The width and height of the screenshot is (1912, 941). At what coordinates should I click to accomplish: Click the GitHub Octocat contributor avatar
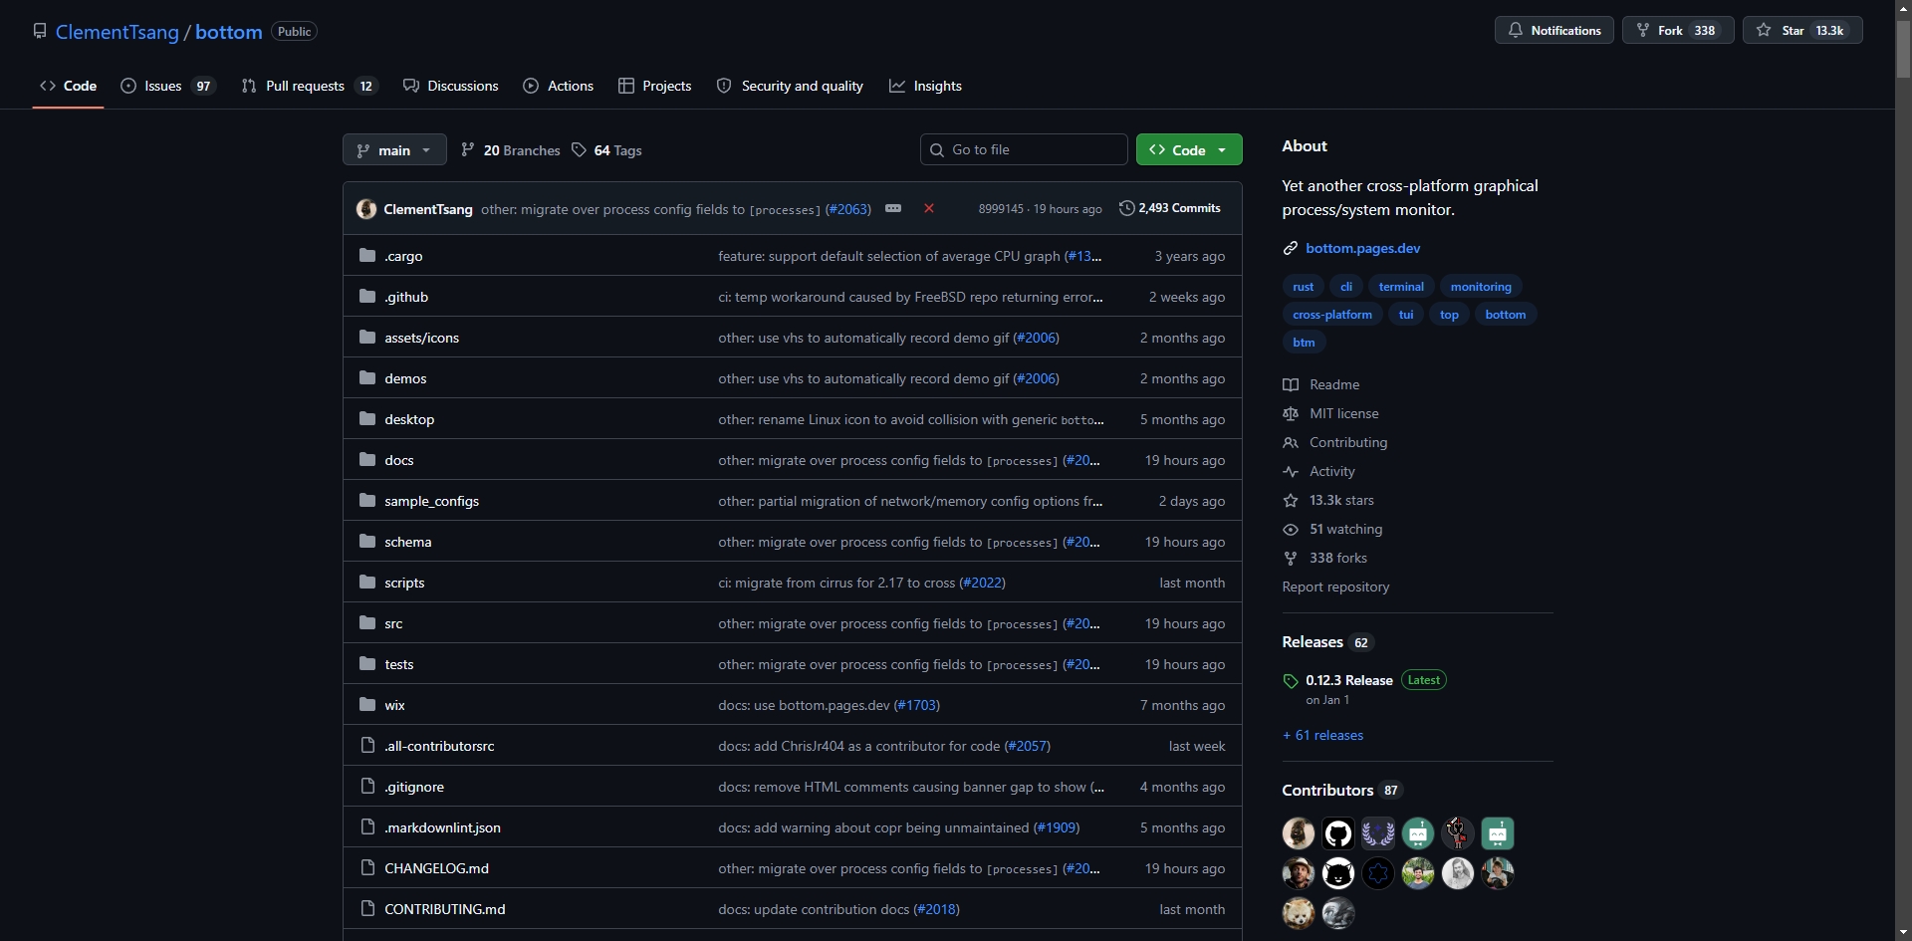(1338, 833)
